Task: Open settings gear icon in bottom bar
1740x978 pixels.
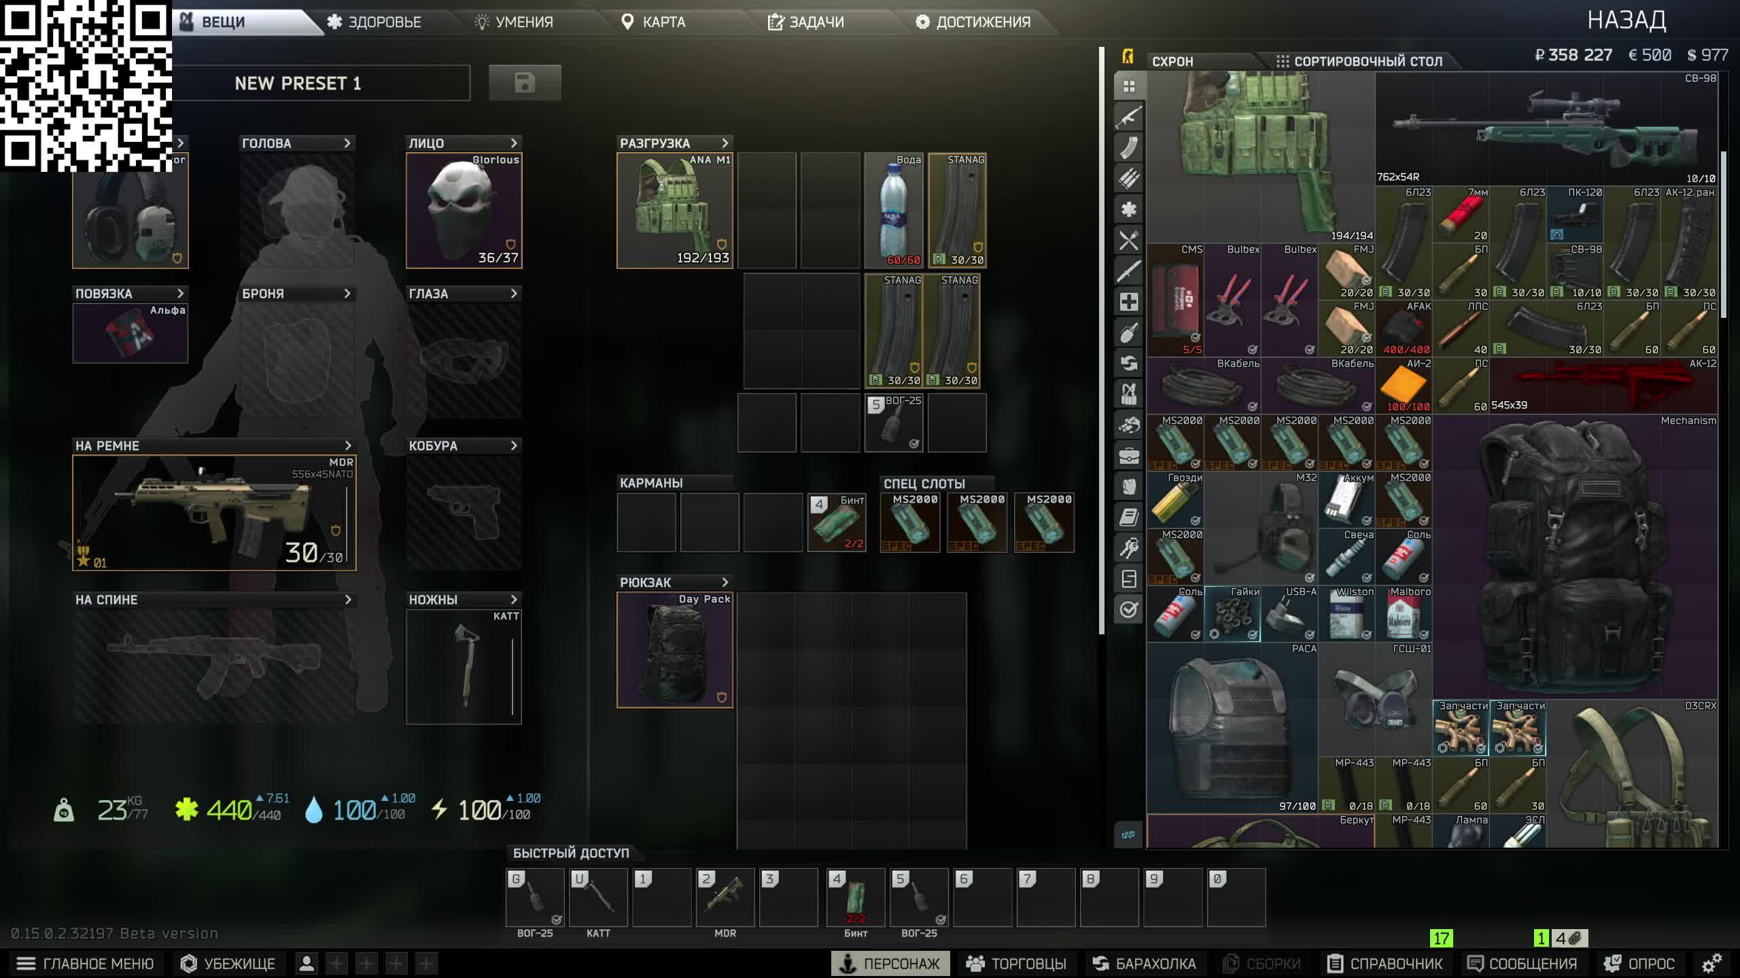Action: pyautogui.click(x=1711, y=963)
